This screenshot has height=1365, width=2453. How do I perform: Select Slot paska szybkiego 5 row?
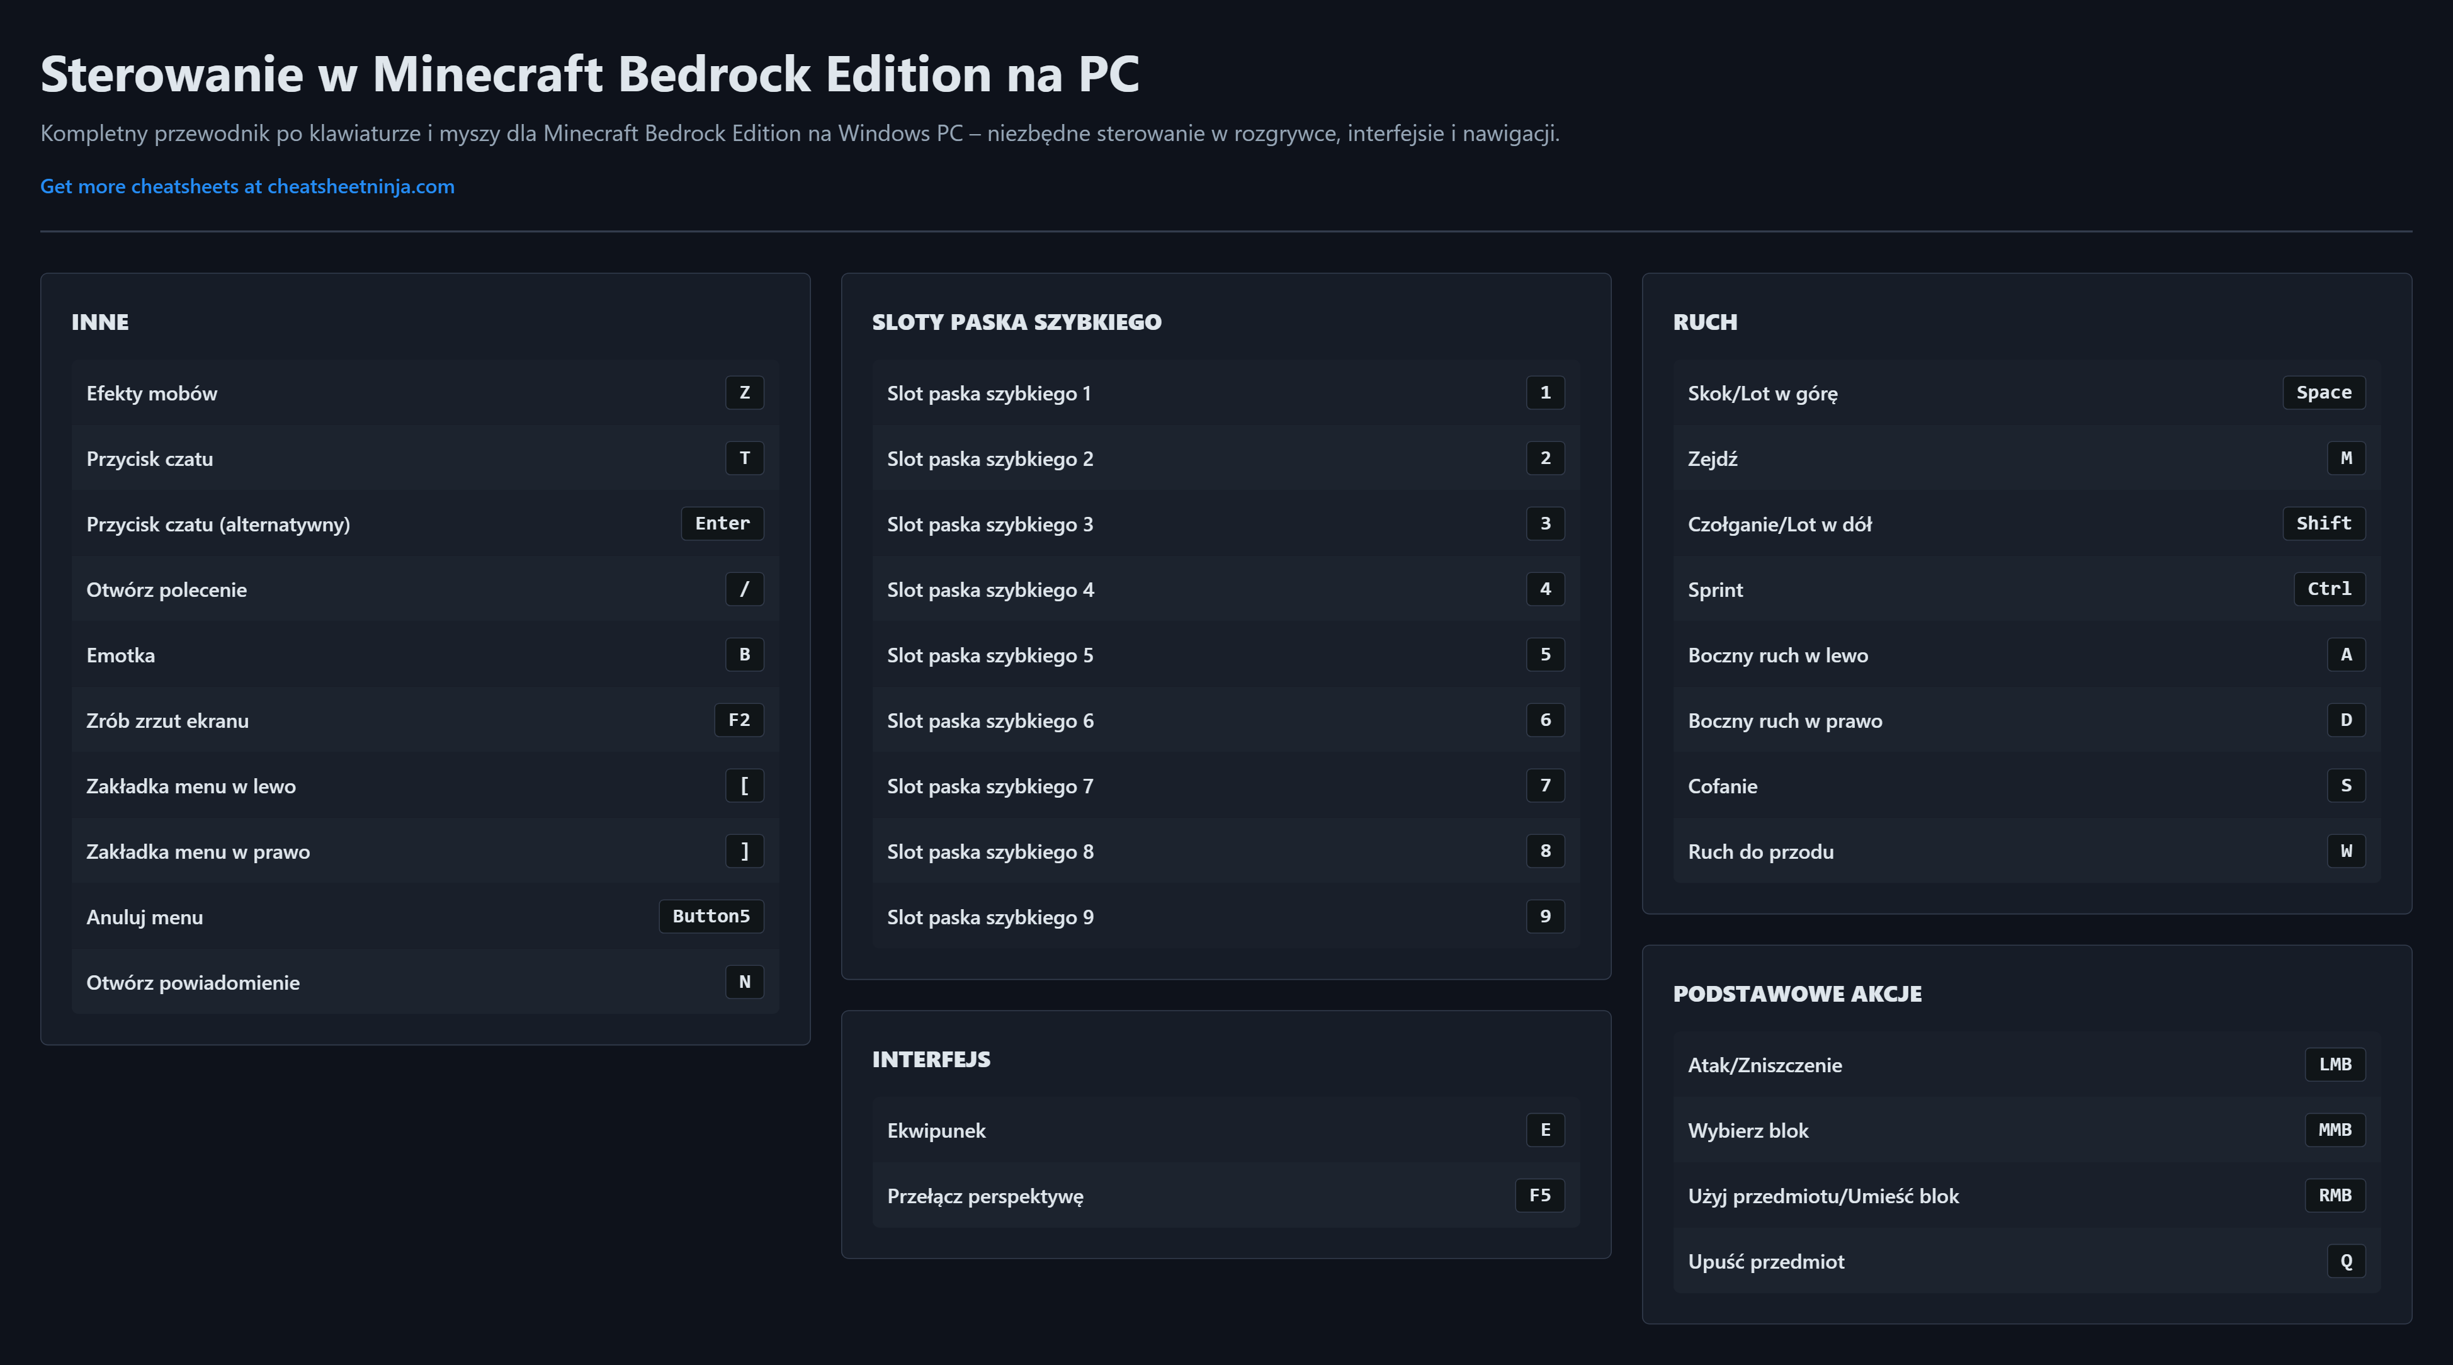[x=1225, y=655]
